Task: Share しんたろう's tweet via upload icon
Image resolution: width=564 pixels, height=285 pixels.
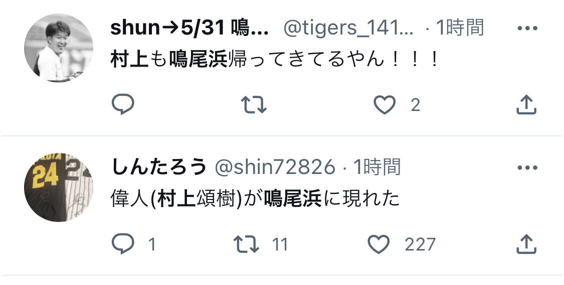Action: pyautogui.click(x=526, y=244)
